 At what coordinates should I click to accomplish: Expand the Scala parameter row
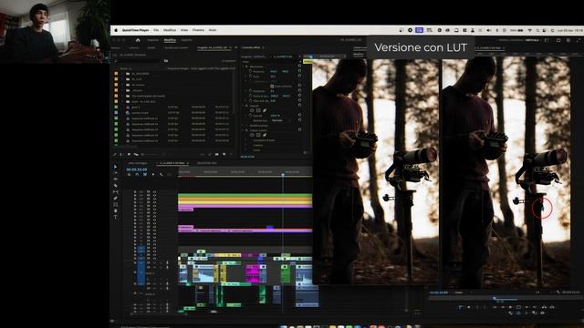pyautogui.click(x=246, y=77)
